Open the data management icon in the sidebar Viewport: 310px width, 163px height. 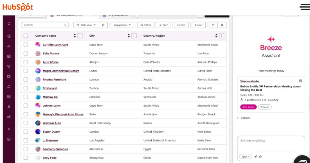click(9, 97)
